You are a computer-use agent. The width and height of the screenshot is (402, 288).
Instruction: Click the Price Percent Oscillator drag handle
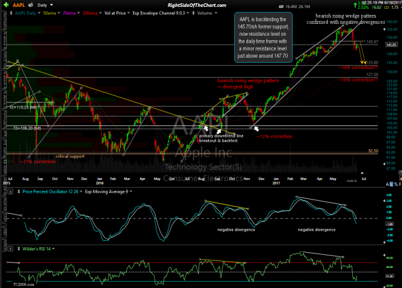click(x=18, y=191)
